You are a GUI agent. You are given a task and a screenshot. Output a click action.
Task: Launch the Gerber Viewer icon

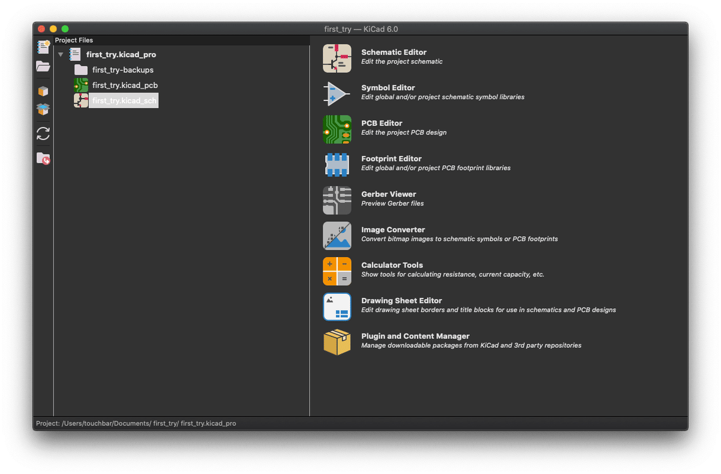(337, 200)
